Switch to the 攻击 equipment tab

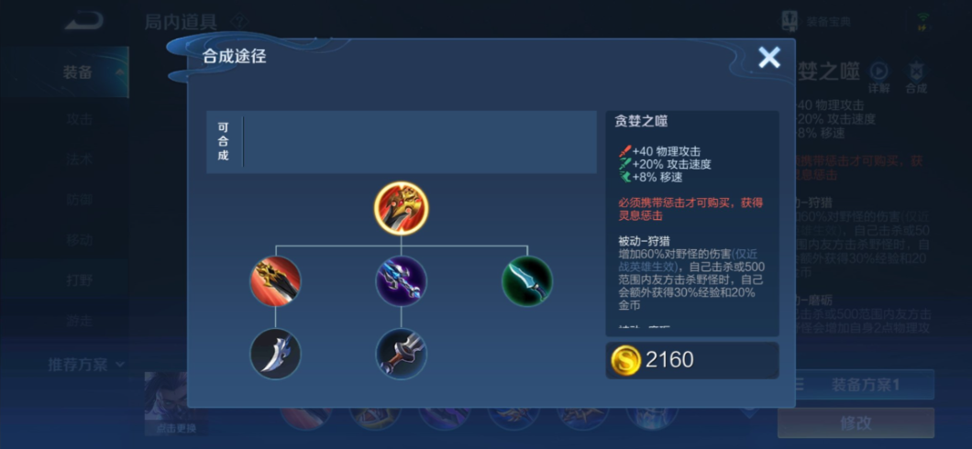click(x=80, y=119)
